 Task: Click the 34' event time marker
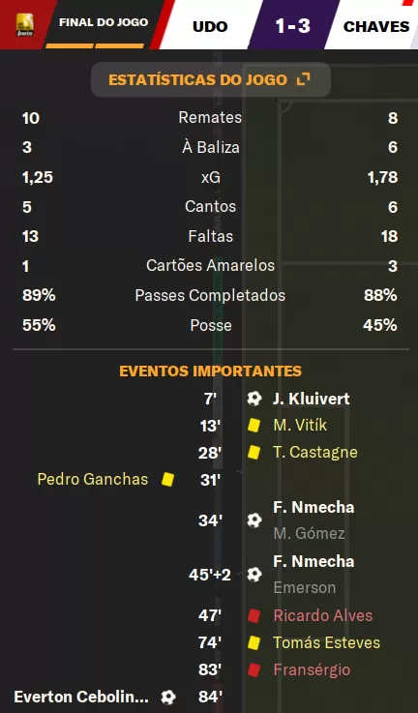pyautogui.click(x=210, y=520)
